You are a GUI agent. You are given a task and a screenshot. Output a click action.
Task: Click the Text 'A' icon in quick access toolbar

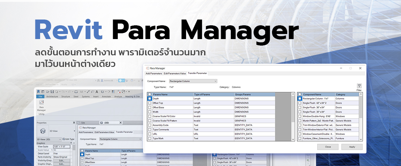pos(97,92)
